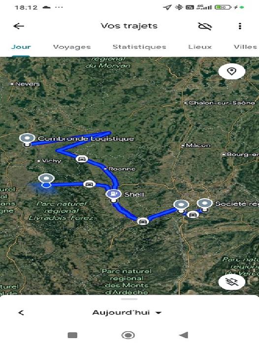The width and height of the screenshot is (259, 345).
Task: Select the Lieux tab
Action: [x=200, y=47]
